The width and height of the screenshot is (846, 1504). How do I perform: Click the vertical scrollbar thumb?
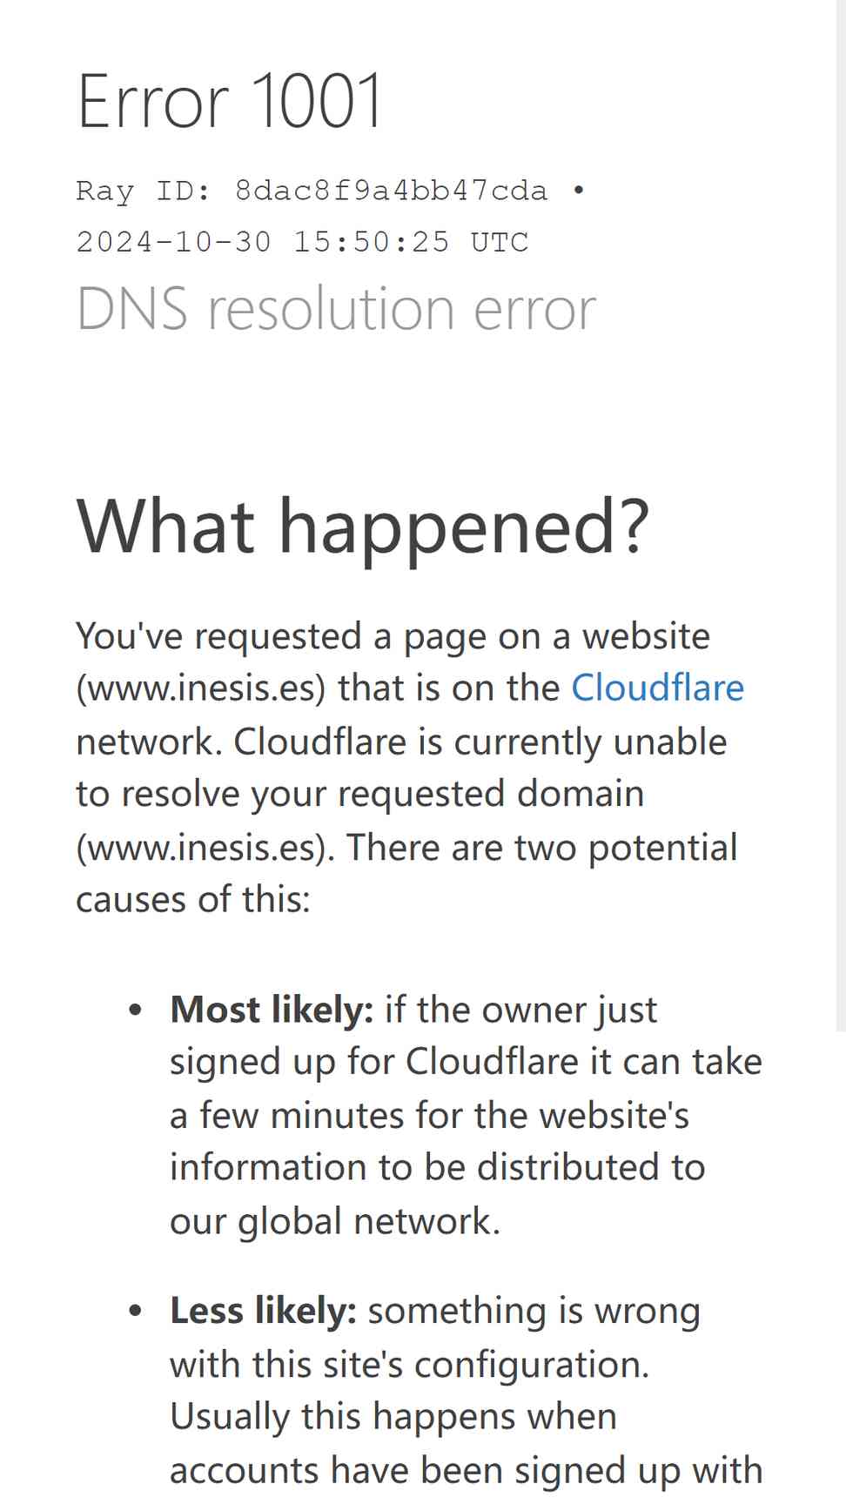coord(841,515)
